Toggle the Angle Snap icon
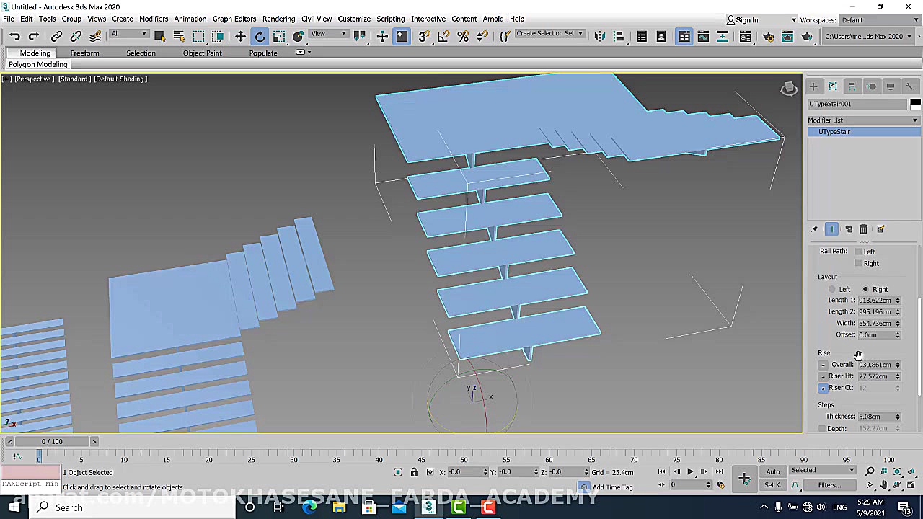 click(x=443, y=37)
